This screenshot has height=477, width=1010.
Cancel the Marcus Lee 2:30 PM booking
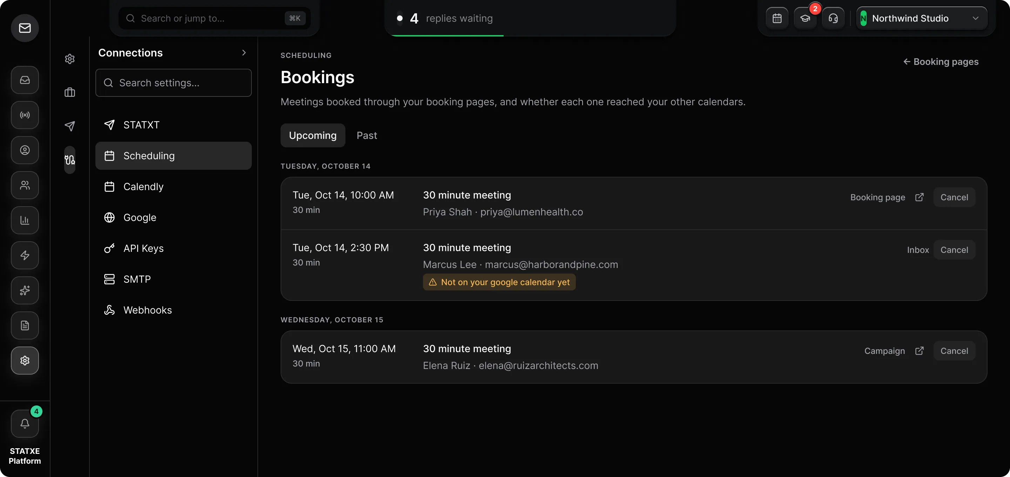point(954,250)
